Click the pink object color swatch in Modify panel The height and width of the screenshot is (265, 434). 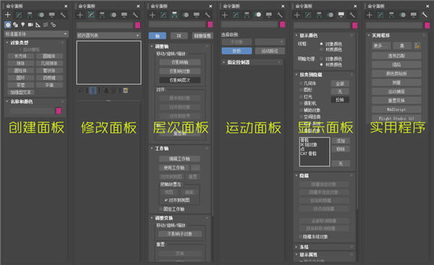click(138, 25)
